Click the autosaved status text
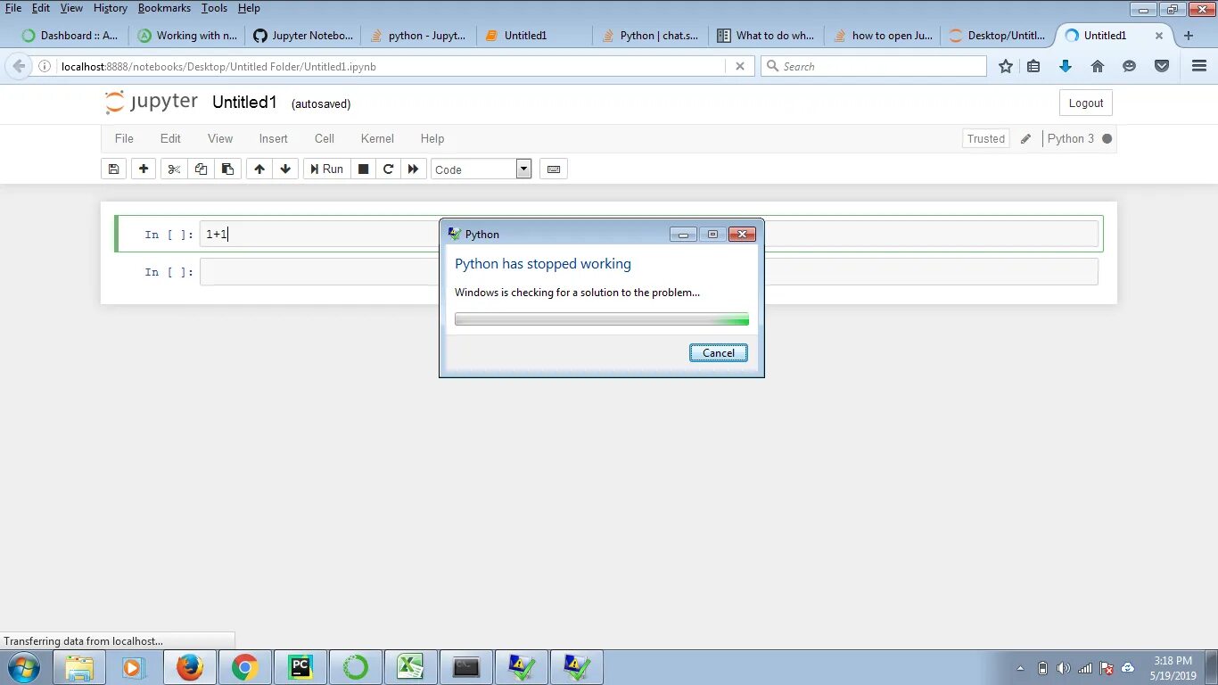 tap(321, 103)
